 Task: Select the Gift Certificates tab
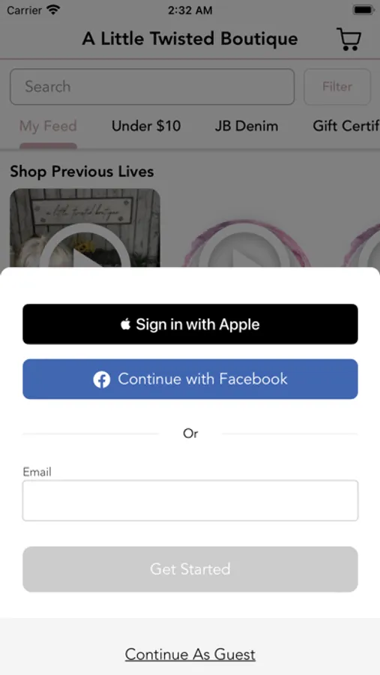[x=346, y=126]
